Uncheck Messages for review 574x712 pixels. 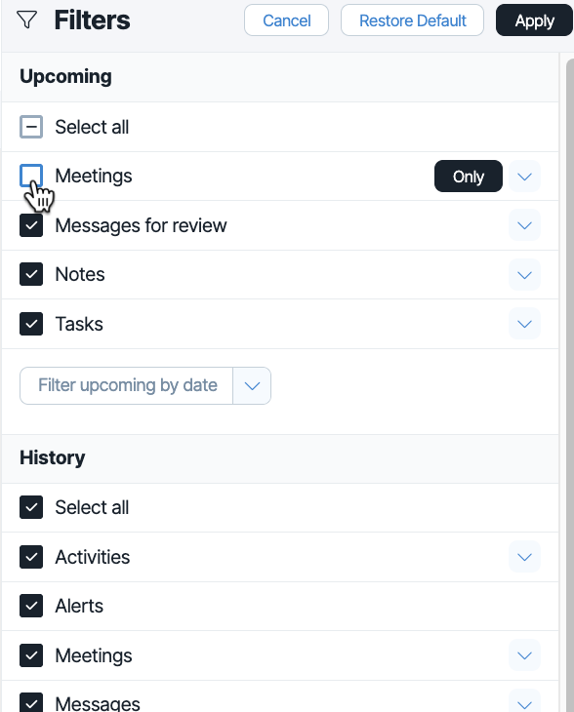[x=31, y=225]
